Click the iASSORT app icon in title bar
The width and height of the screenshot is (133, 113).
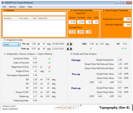(x=3, y=3)
